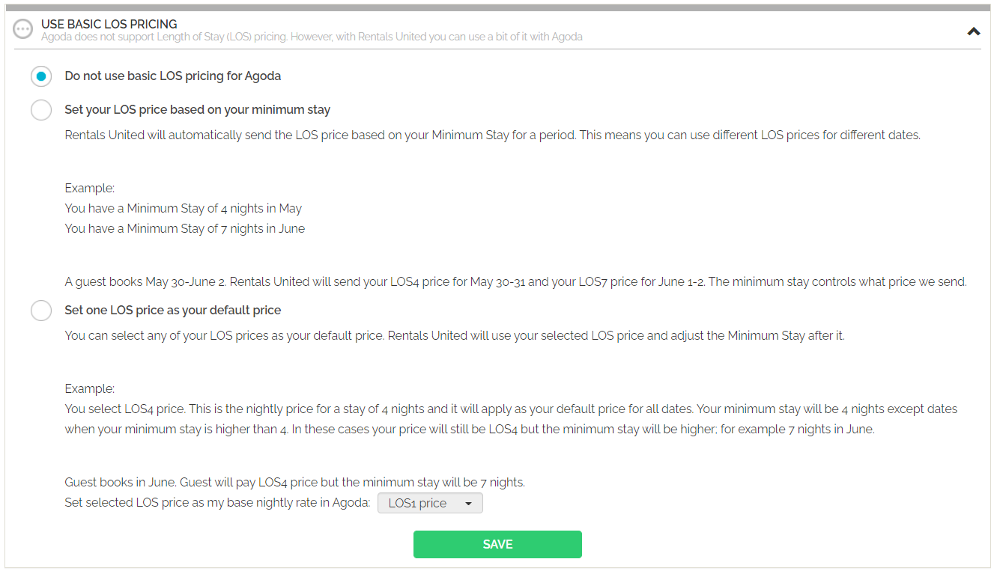The height and width of the screenshot is (574, 994).
Task: Click the 'Minimum Stay of 4 nights in May' line
Action: (x=184, y=209)
